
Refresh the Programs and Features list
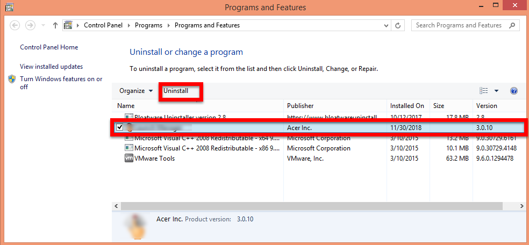click(398, 25)
